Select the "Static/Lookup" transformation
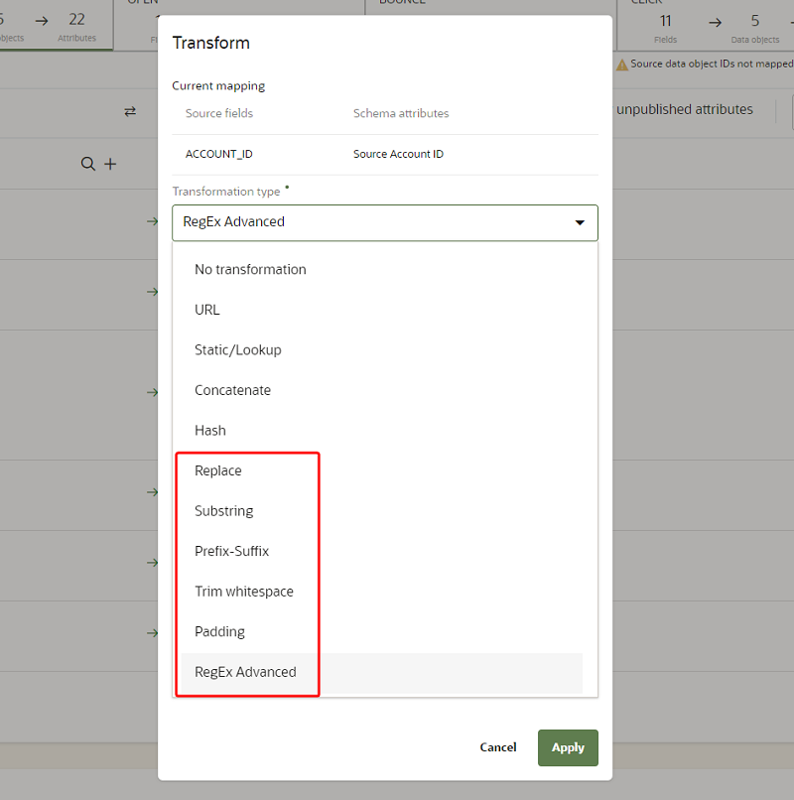794x800 pixels. click(238, 349)
